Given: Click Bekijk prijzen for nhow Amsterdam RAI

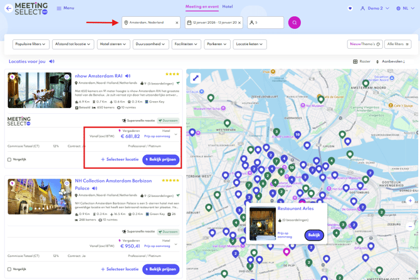Looking at the screenshot, I should (x=160, y=159).
